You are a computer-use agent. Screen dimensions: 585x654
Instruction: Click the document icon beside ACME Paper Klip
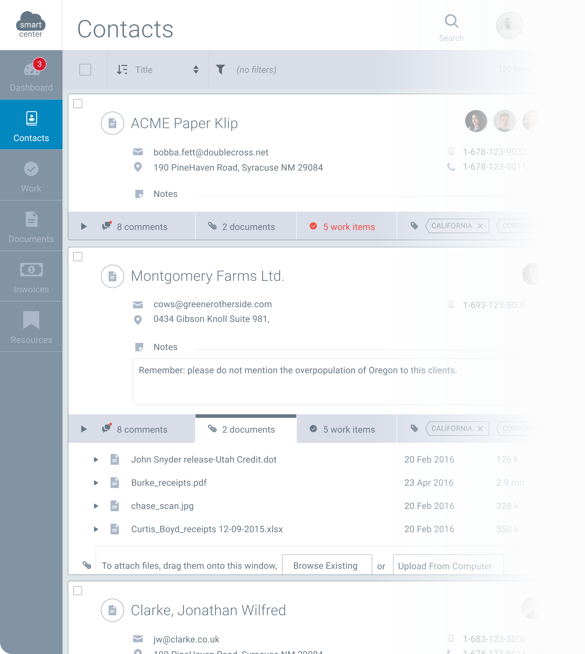click(x=112, y=123)
